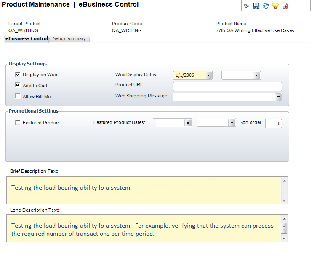Open the Web Display start date dropdown

208,75
